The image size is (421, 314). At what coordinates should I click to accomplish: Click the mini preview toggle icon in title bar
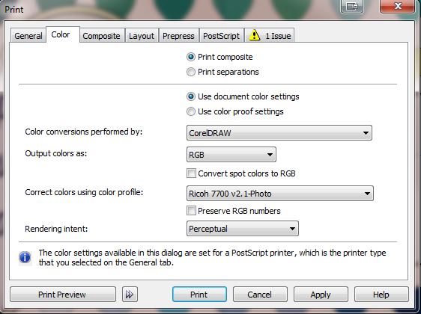pos(352,7)
